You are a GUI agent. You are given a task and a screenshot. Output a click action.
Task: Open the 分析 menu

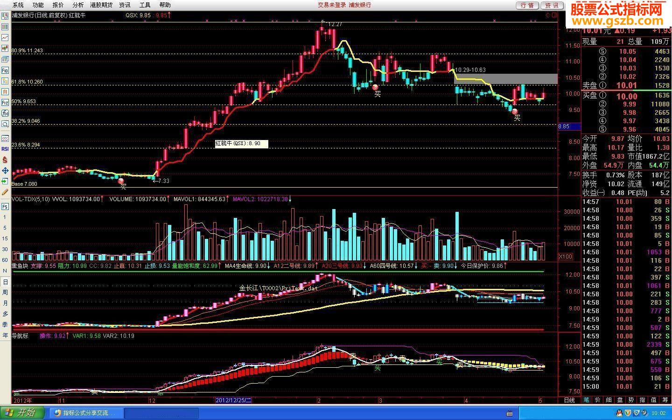tap(78, 5)
